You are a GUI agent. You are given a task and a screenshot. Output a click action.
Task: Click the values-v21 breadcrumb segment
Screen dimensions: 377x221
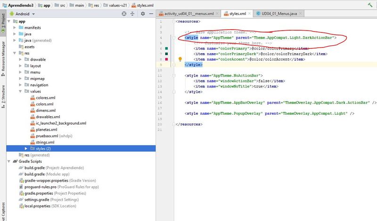point(115,5)
